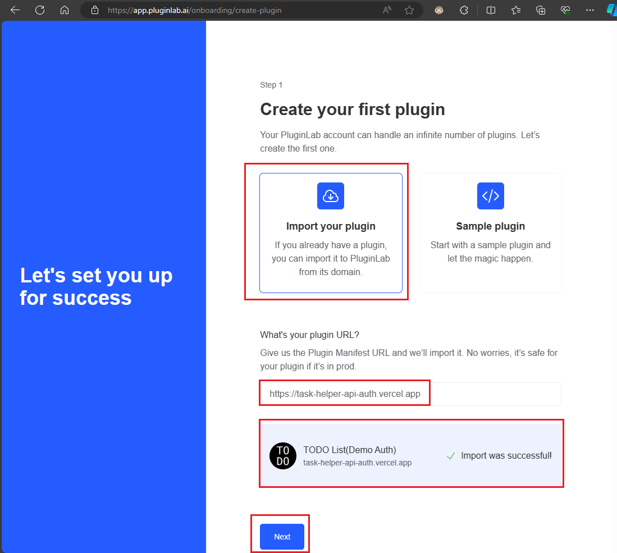Open the Extensions puzzle icon
This screenshot has width=617, height=553.
click(x=464, y=10)
